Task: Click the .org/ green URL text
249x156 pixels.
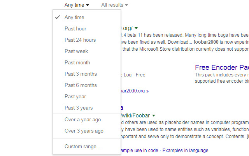Action: click(126, 28)
